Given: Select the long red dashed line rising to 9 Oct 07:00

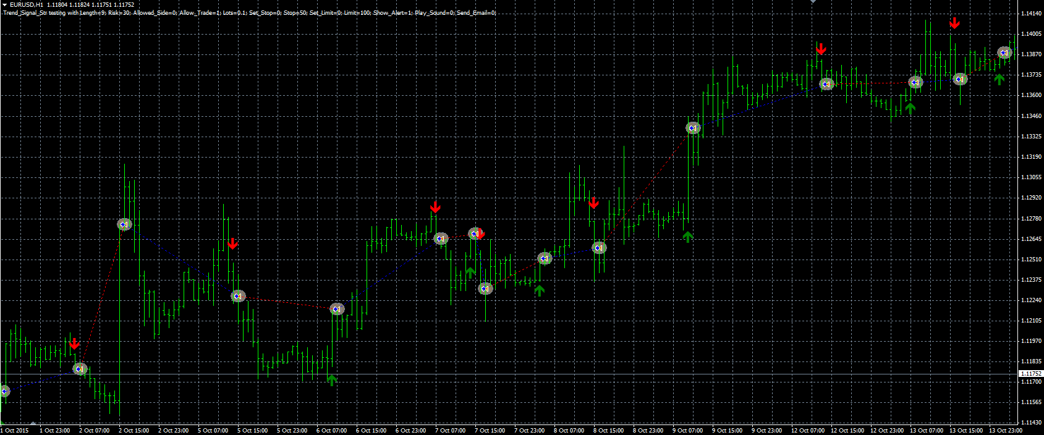Looking at the screenshot, I should tap(646, 188).
